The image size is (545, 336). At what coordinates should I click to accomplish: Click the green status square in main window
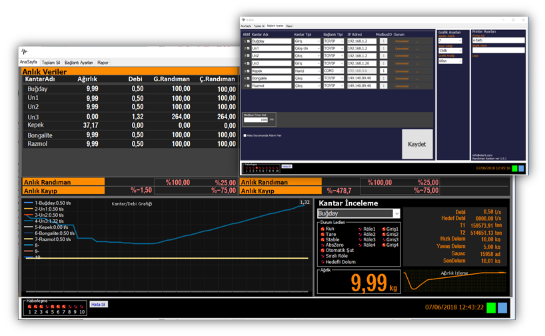(491, 307)
